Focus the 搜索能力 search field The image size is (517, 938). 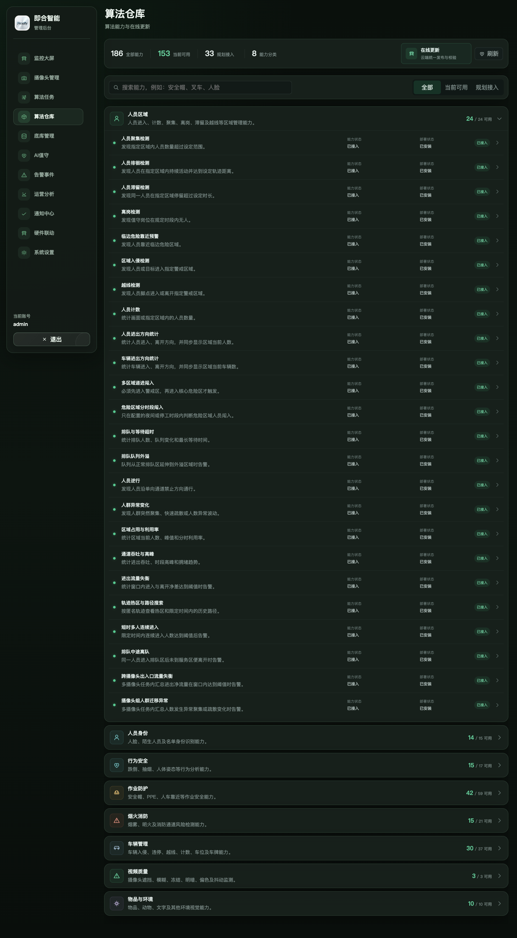coord(200,87)
